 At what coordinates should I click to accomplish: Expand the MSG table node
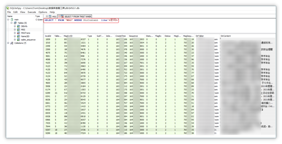(x=15, y=30)
